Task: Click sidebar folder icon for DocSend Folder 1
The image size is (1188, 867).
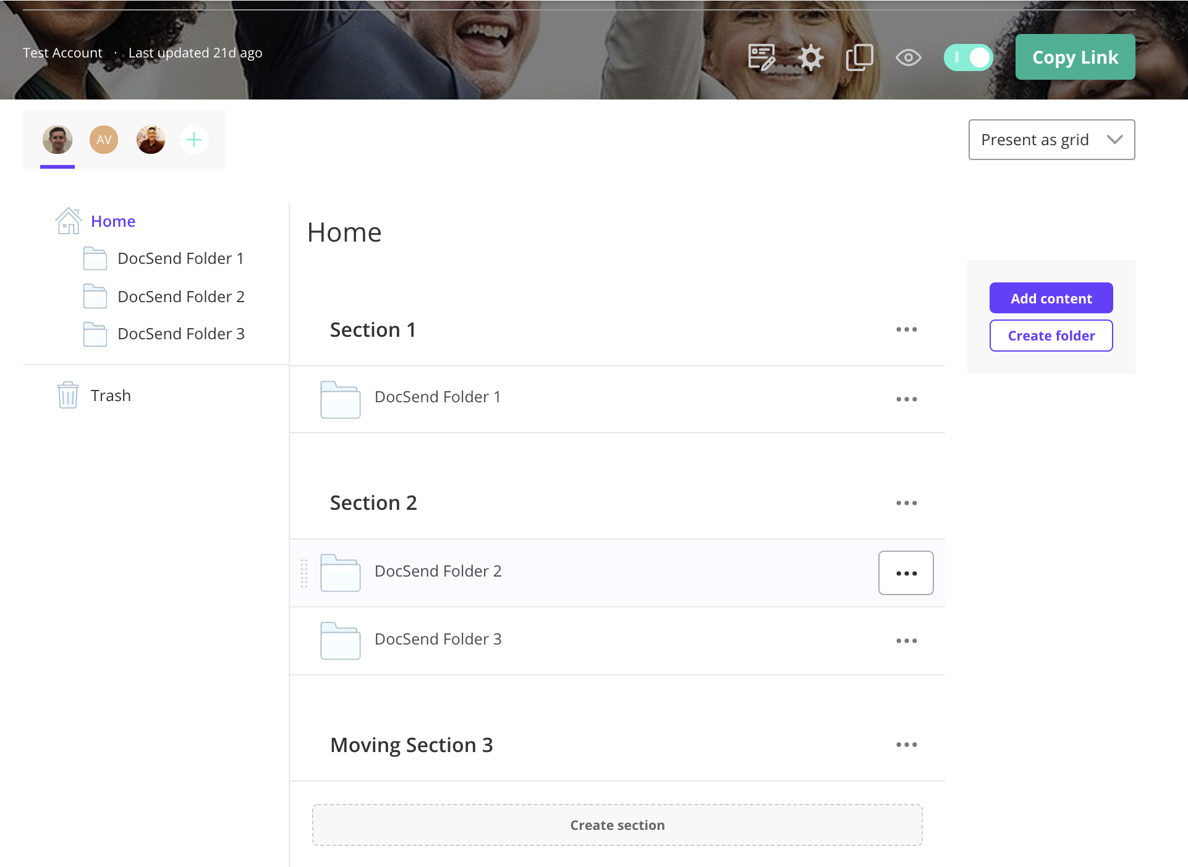Action: click(x=95, y=258)
